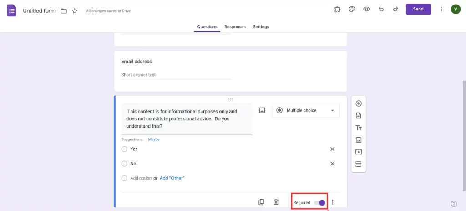Duplicate the current question

[x=261, y=202]
